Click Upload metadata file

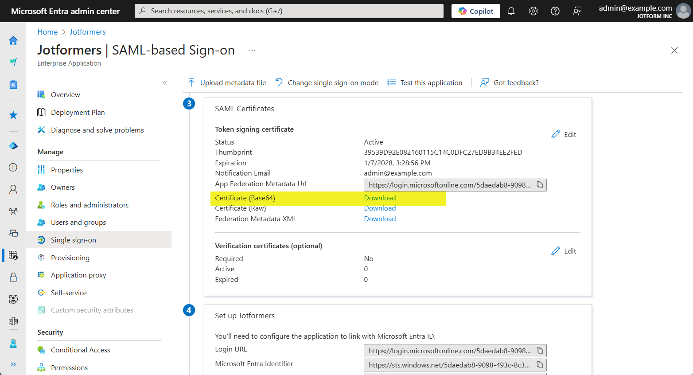[227, 83]
